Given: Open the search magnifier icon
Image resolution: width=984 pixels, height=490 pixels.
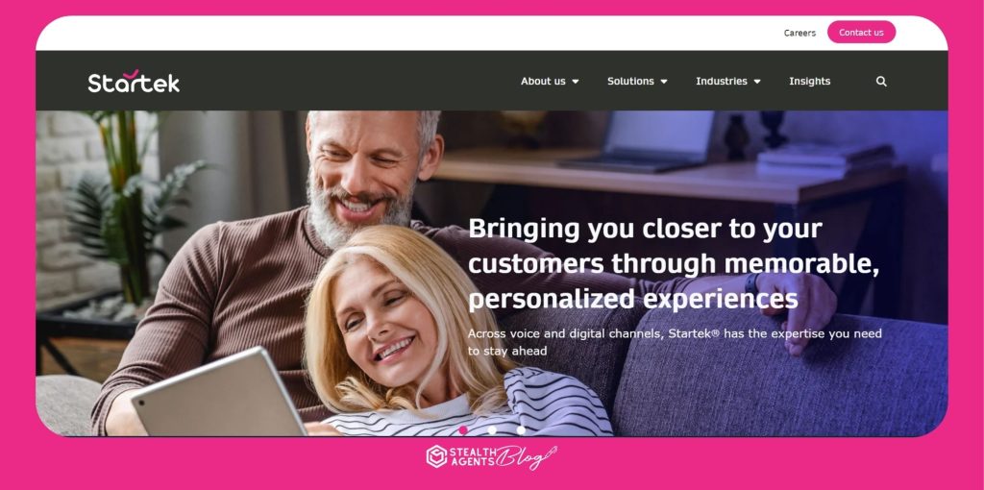Looking at the screenshot, I should point(881,82).
